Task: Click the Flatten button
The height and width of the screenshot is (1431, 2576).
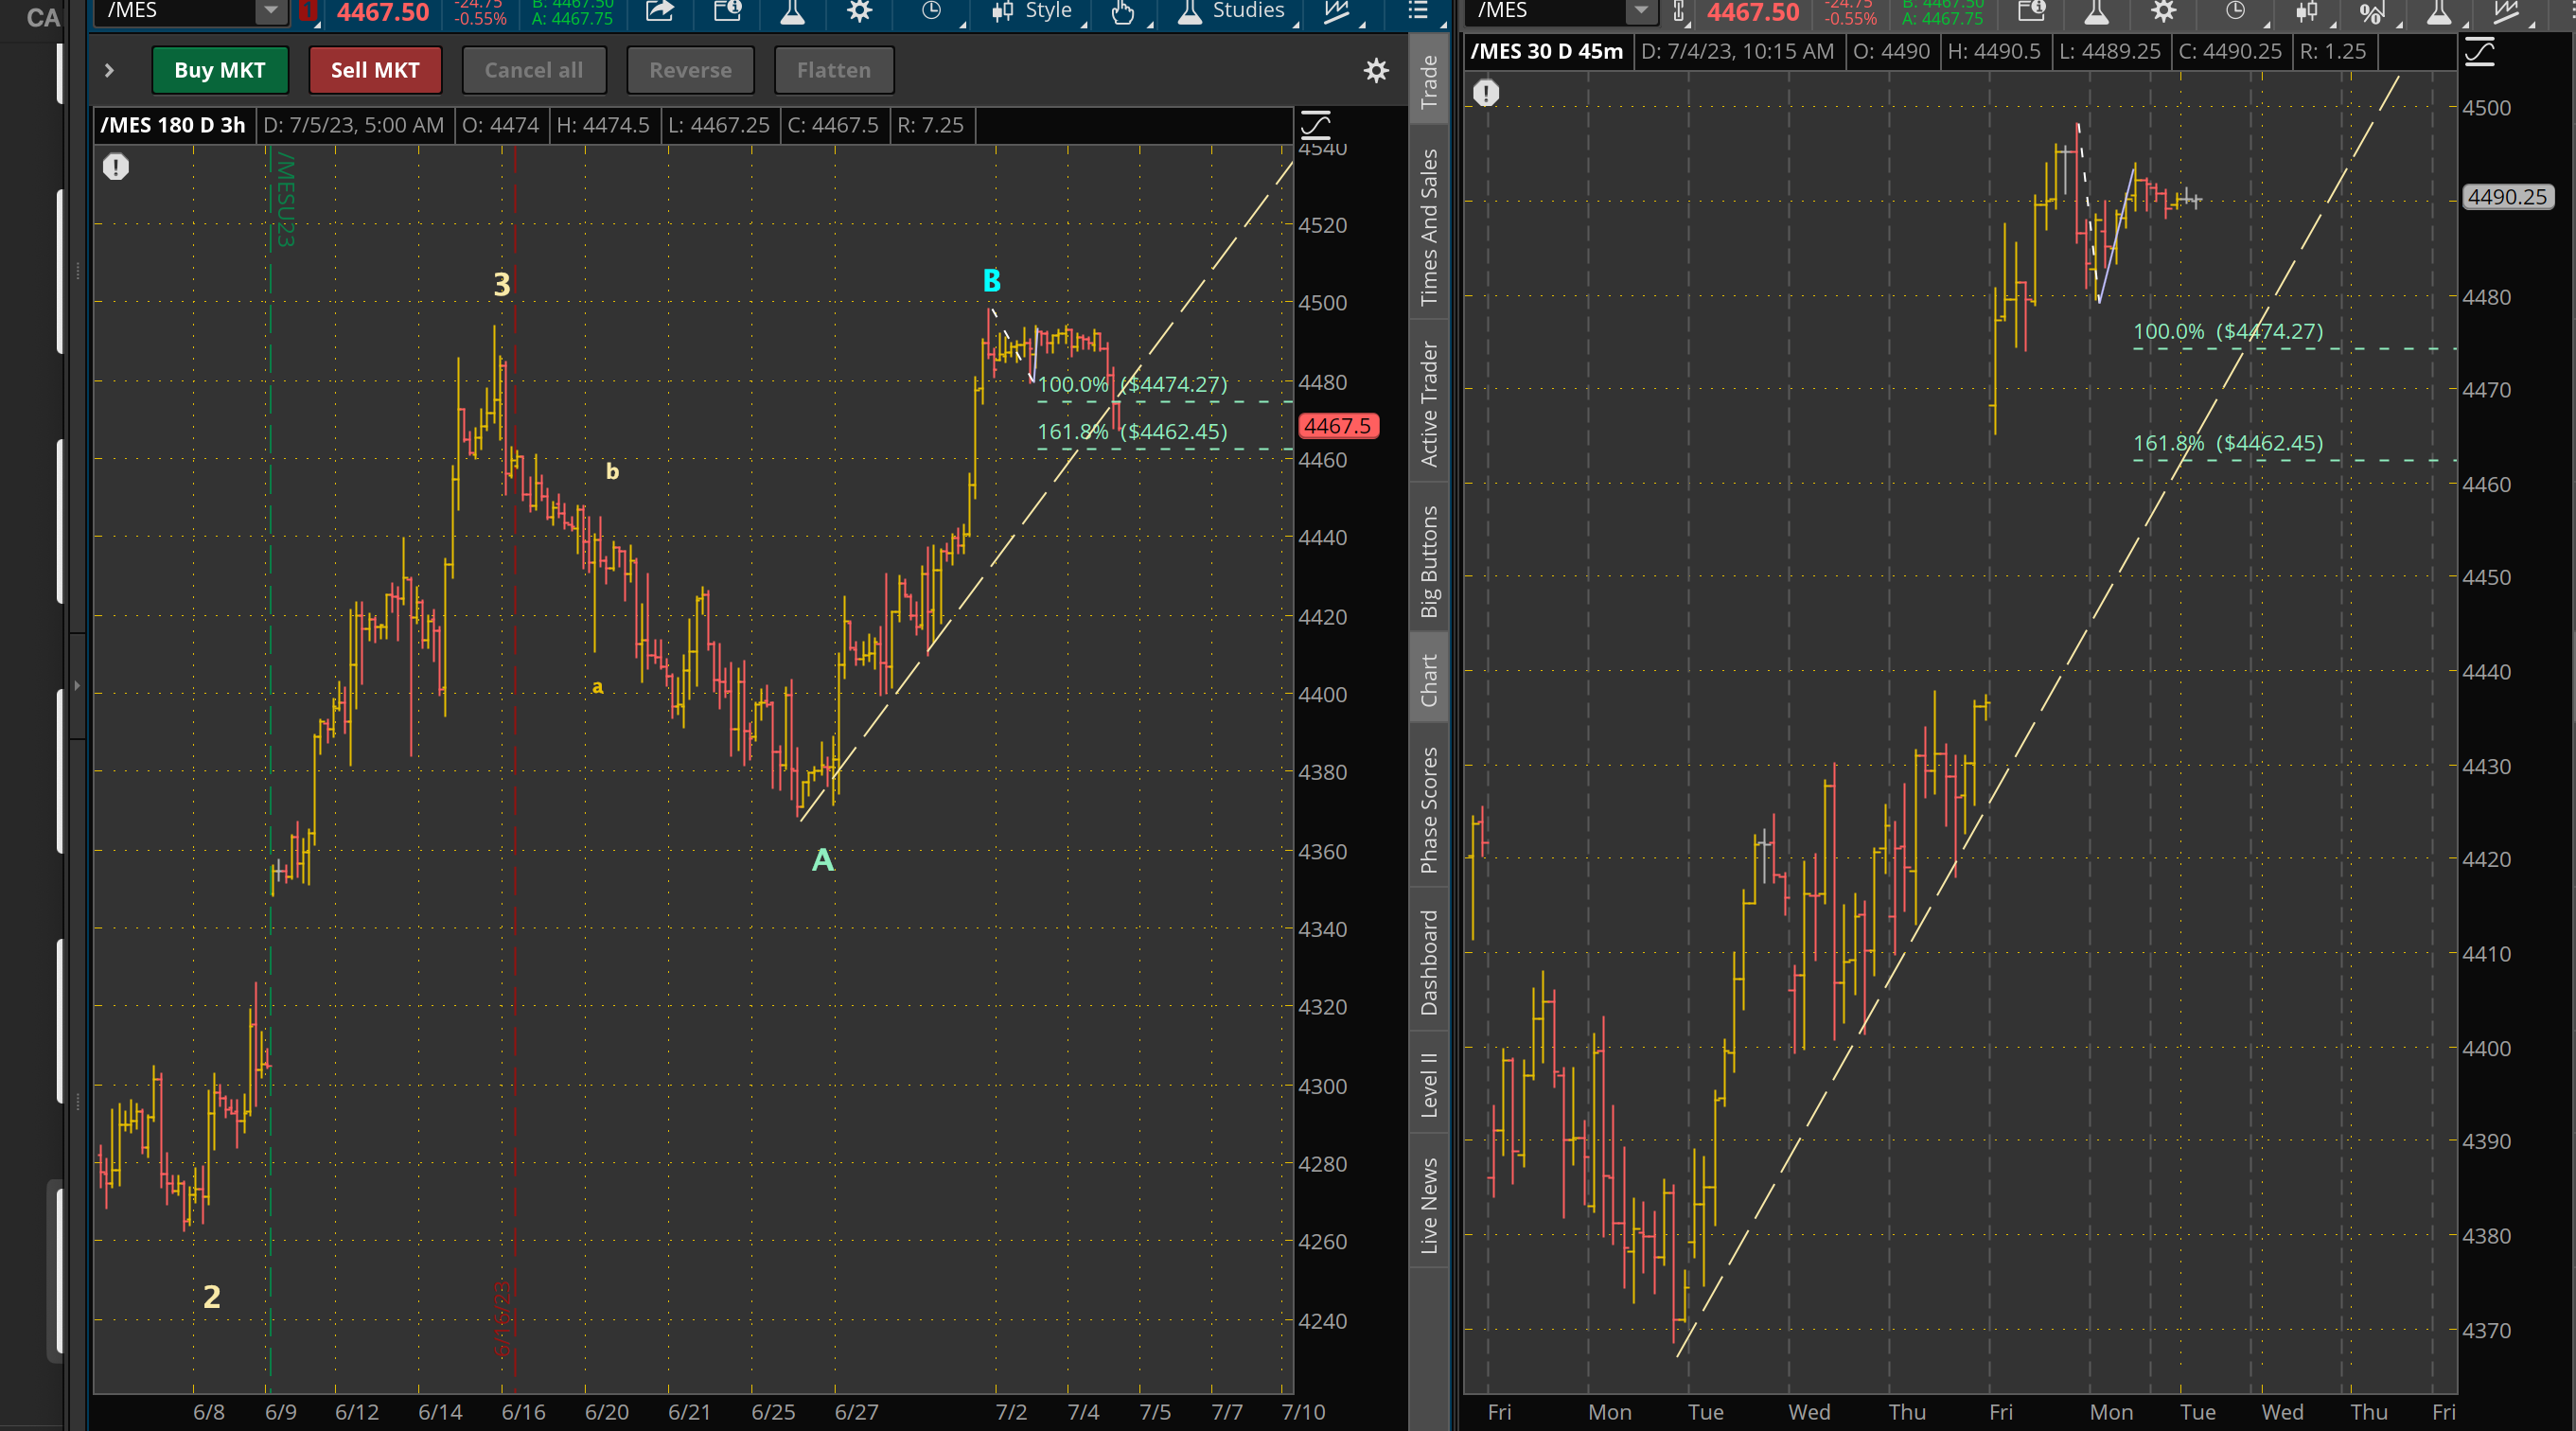Action: tap(834, 70)
